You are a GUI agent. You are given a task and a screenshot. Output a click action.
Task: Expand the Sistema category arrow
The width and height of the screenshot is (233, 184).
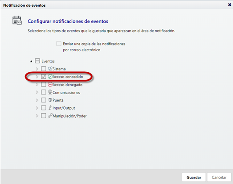coord(37,69)
